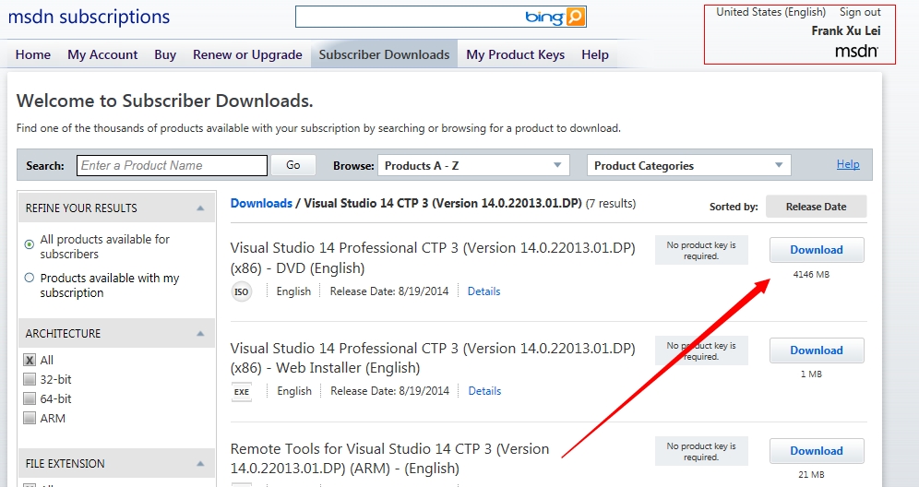Collapse the Architecture filter section
This screenshot has height=487, width=919.
coord(200,334)
